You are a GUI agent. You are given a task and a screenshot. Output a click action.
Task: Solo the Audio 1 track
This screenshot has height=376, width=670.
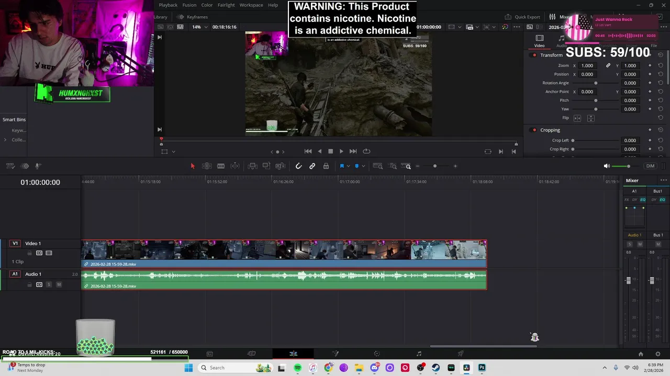click(49, 285)
